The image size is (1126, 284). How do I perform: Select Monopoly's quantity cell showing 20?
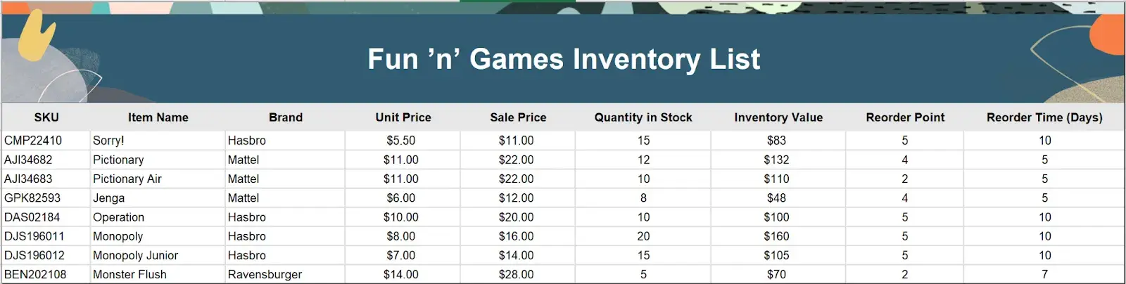coord(643,236)
